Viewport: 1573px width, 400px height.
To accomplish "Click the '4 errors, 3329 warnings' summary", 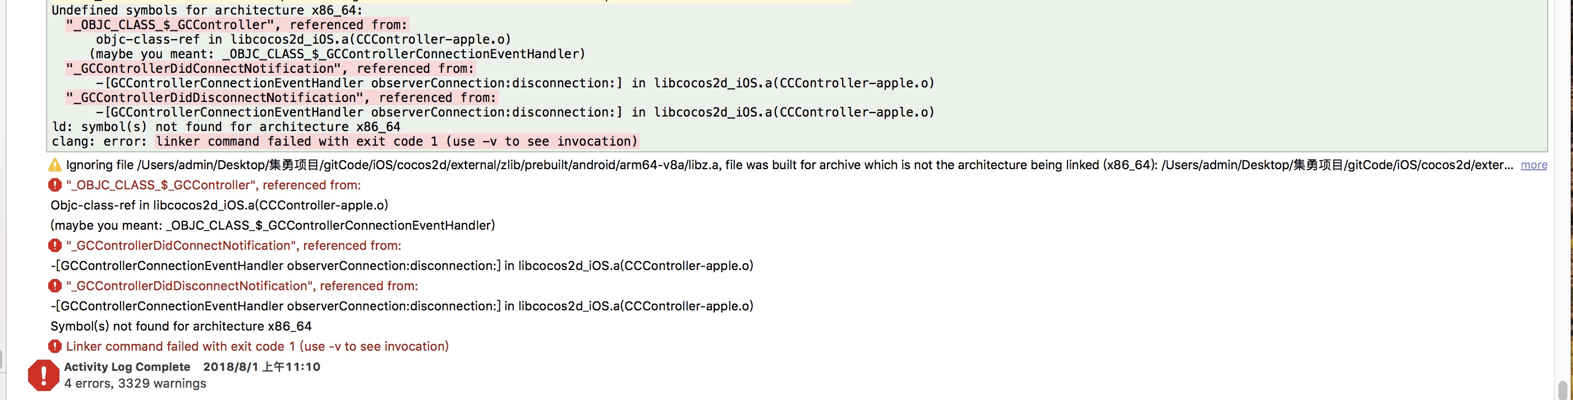I will (135, 384).
